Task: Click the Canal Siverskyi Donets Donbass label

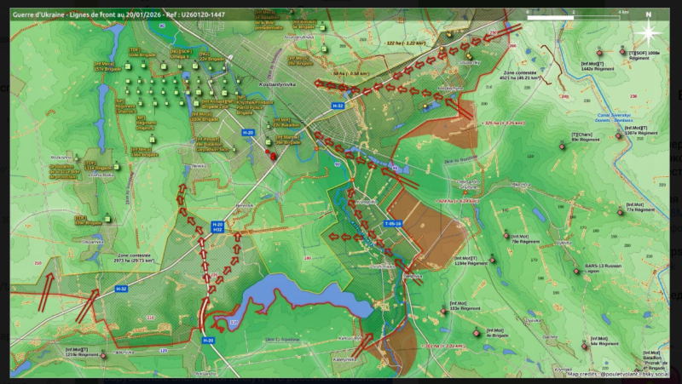Action: (614, 117)
